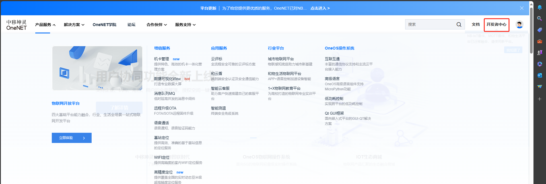Image resolution: width=546 pixels, height=184 pixels.
Task: Open 开发者中心 in the header
Action: pos(496,24)
